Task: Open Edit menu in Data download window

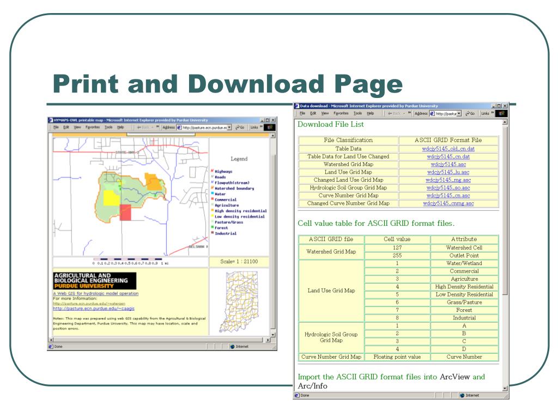Action: tap(313, 113)
